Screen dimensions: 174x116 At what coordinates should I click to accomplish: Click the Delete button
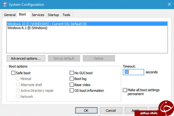[x=99, y=58]
